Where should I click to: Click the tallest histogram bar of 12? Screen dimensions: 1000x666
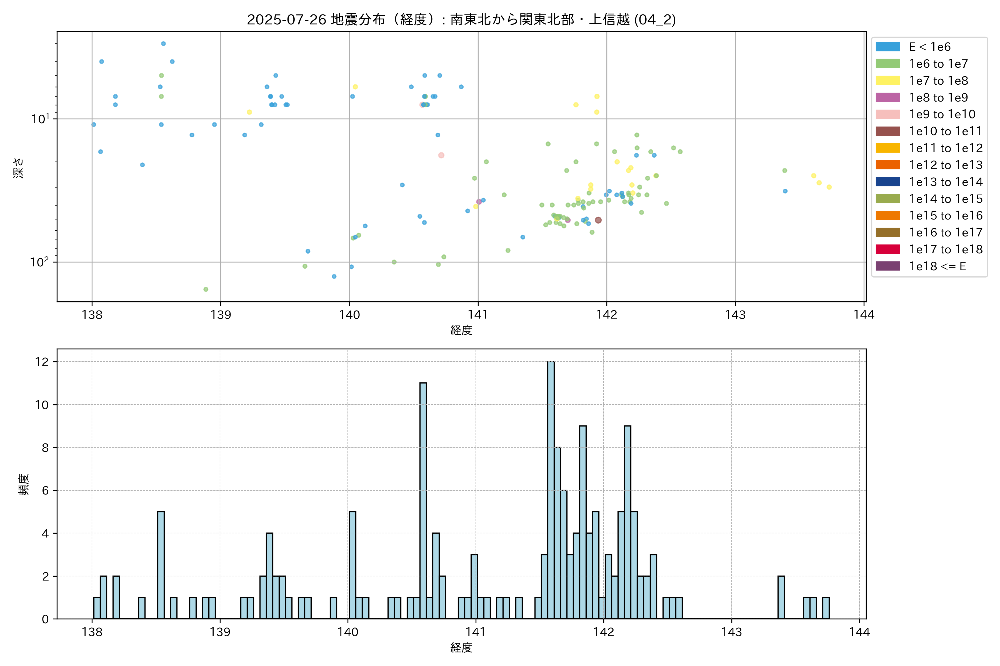[551, 490]
